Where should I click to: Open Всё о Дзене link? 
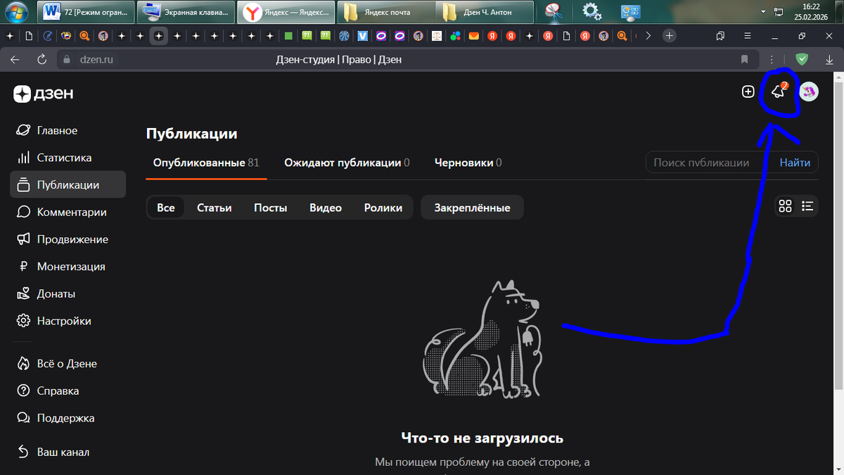[x=68, y=364]
